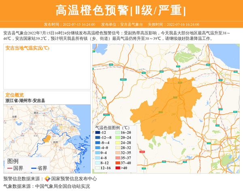The height and width of the screenshot is (191, 243).
Task: Click the 安吉当地气温实况 panel heading
Action: 27,48
